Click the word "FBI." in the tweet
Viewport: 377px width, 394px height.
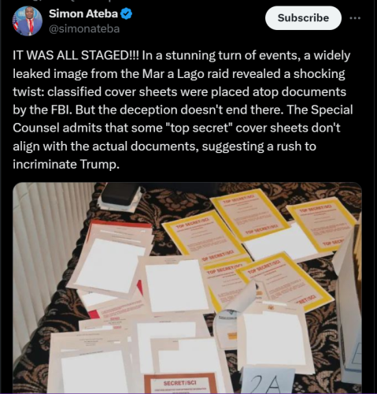click(x=61, y=110)
